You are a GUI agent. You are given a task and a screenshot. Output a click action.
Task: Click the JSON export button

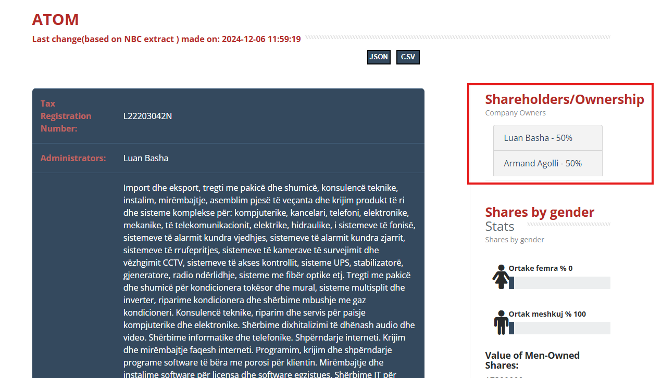pyautogui.click(x=379, y=57)
